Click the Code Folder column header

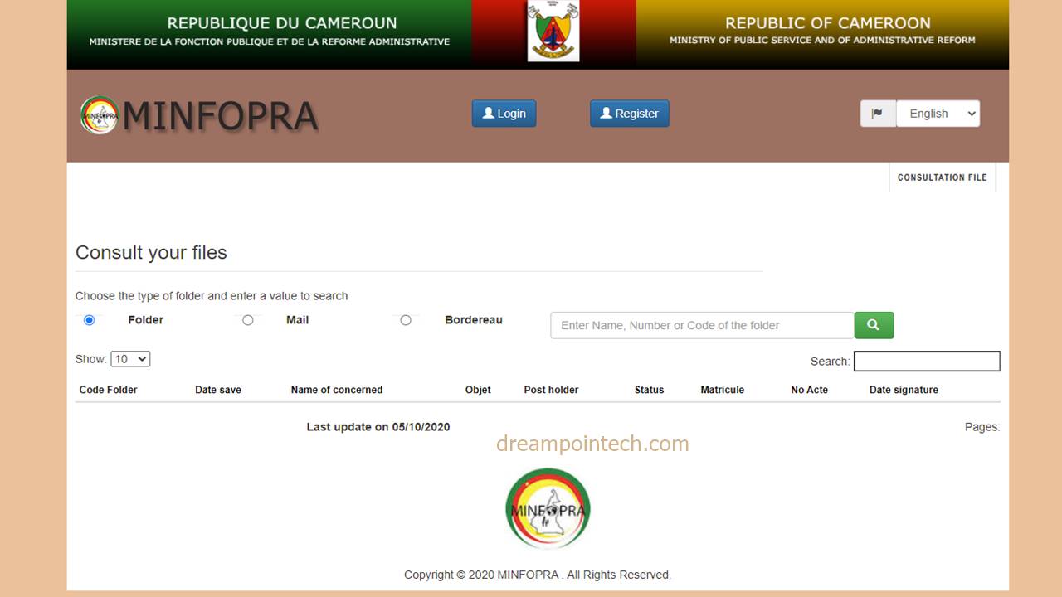108,390
